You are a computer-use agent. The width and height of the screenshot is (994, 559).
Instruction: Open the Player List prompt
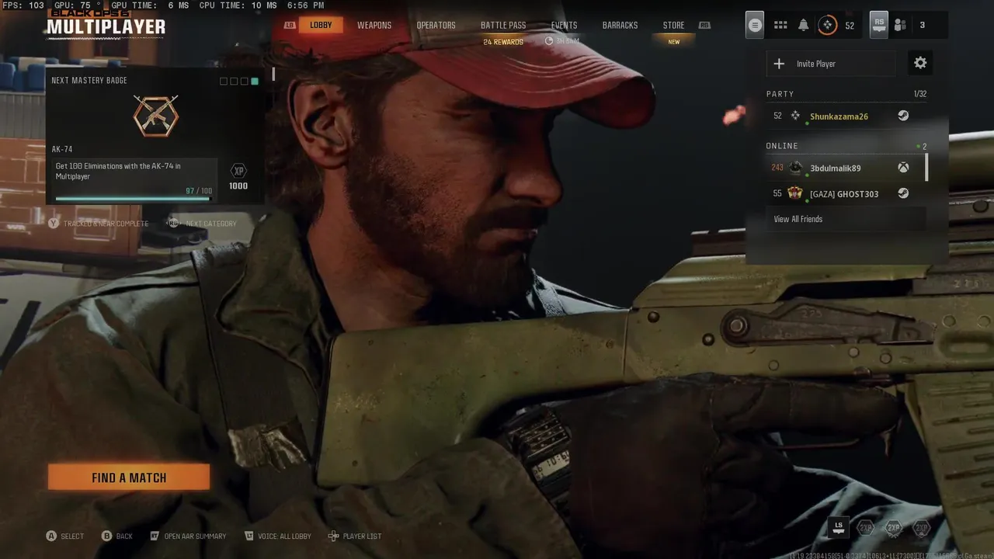pos(355,536)
